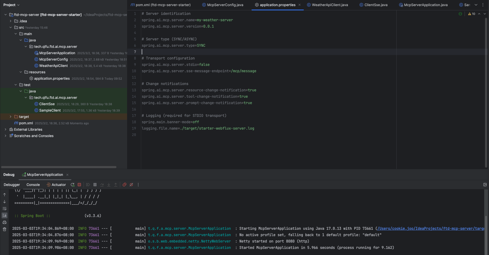This screenshot has width=489, height=255.
Task: Open the log path link in console
Action: click(431, 228)
